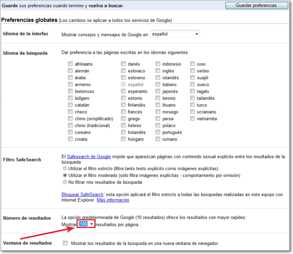Image resolution: width=293 pixels, height=254 pixels.
Task: Check the serbio language checkbox
Action: (193, 71)
